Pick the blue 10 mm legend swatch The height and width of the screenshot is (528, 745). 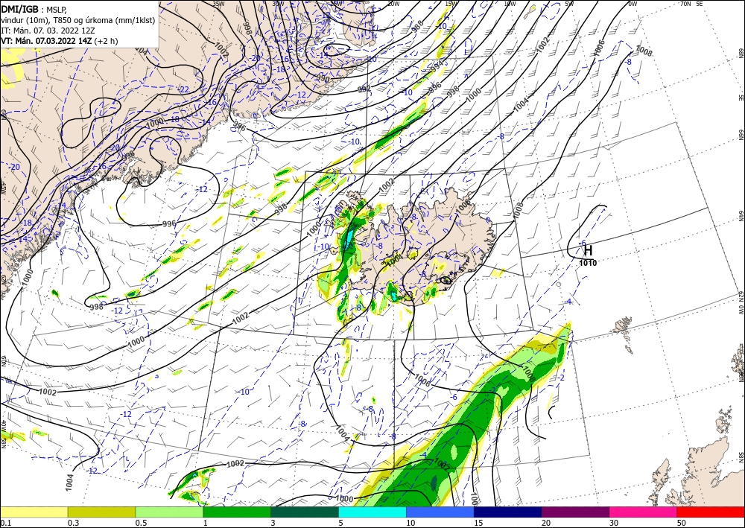click(x=440, y=512)
